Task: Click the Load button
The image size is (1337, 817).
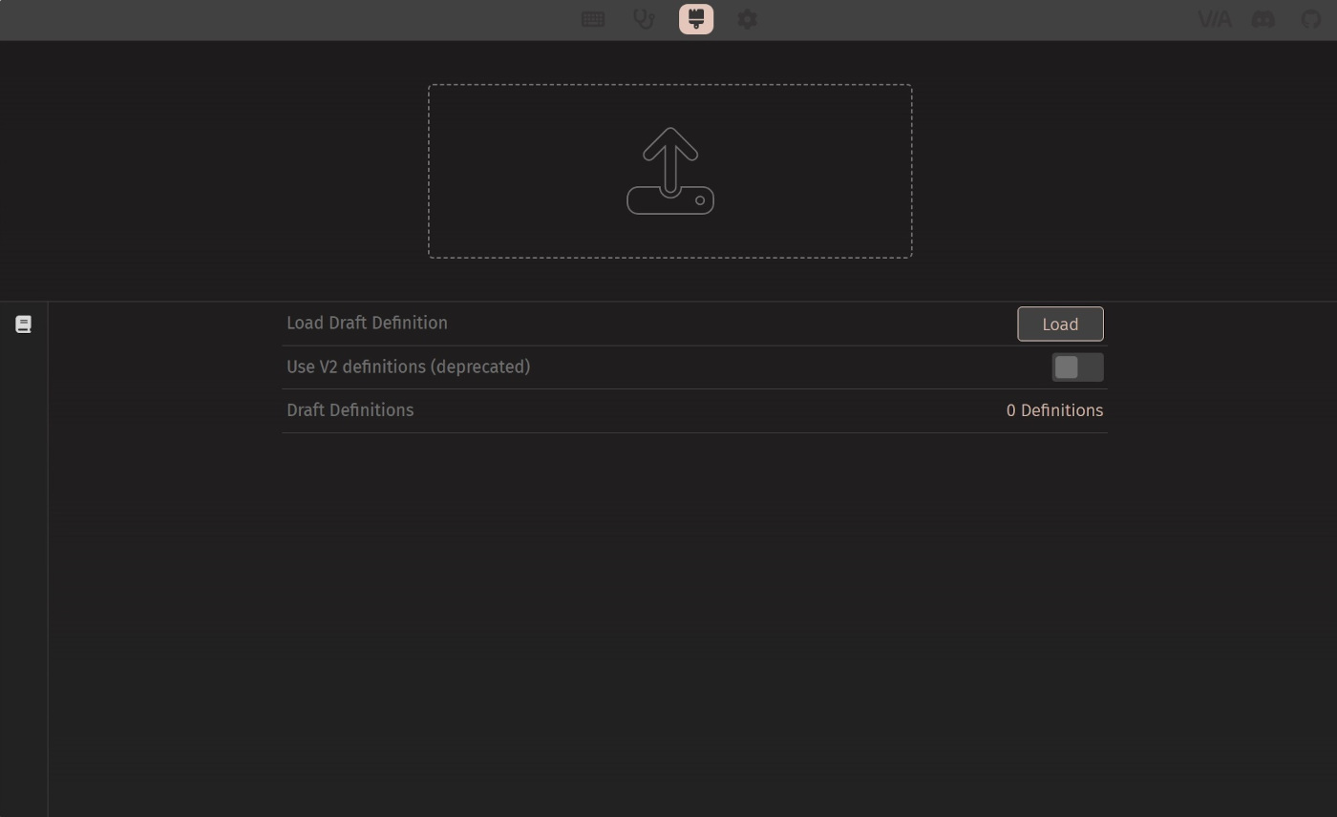Action: click(1060, 325)
